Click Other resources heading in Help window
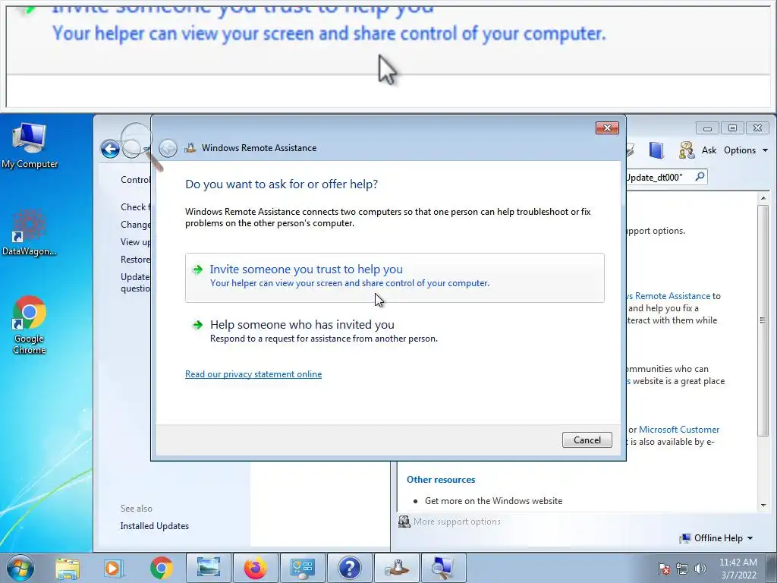Viewport: 777px width, 583px height. 441,480
